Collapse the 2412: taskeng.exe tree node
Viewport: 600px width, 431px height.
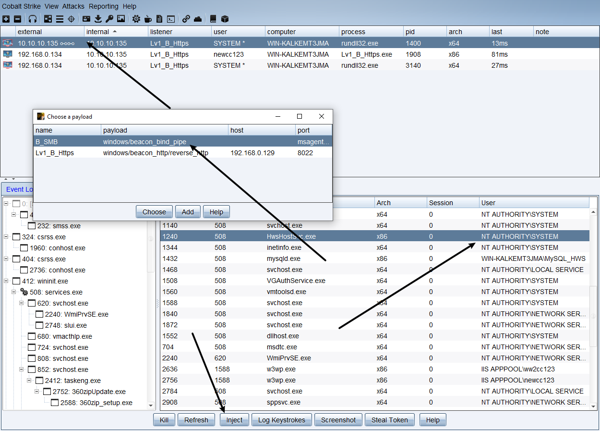point(29,381)
